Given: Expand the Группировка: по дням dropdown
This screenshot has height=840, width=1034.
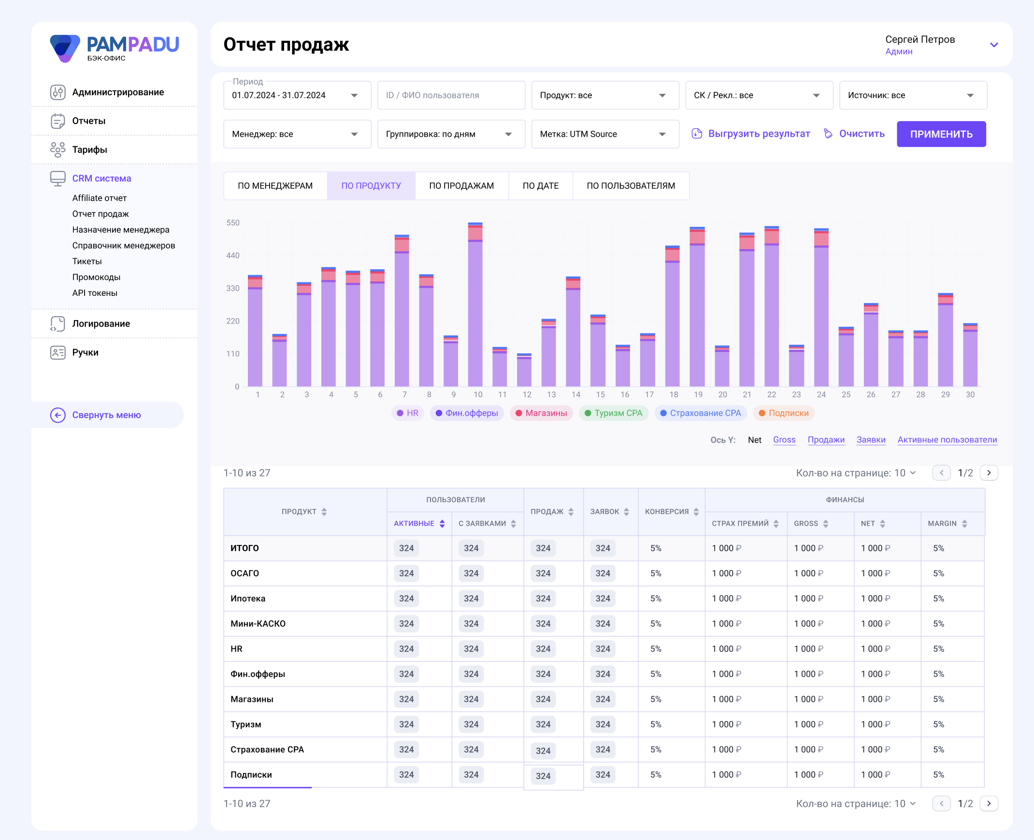Looking at the screenshot, I should [x=451, y=134].
